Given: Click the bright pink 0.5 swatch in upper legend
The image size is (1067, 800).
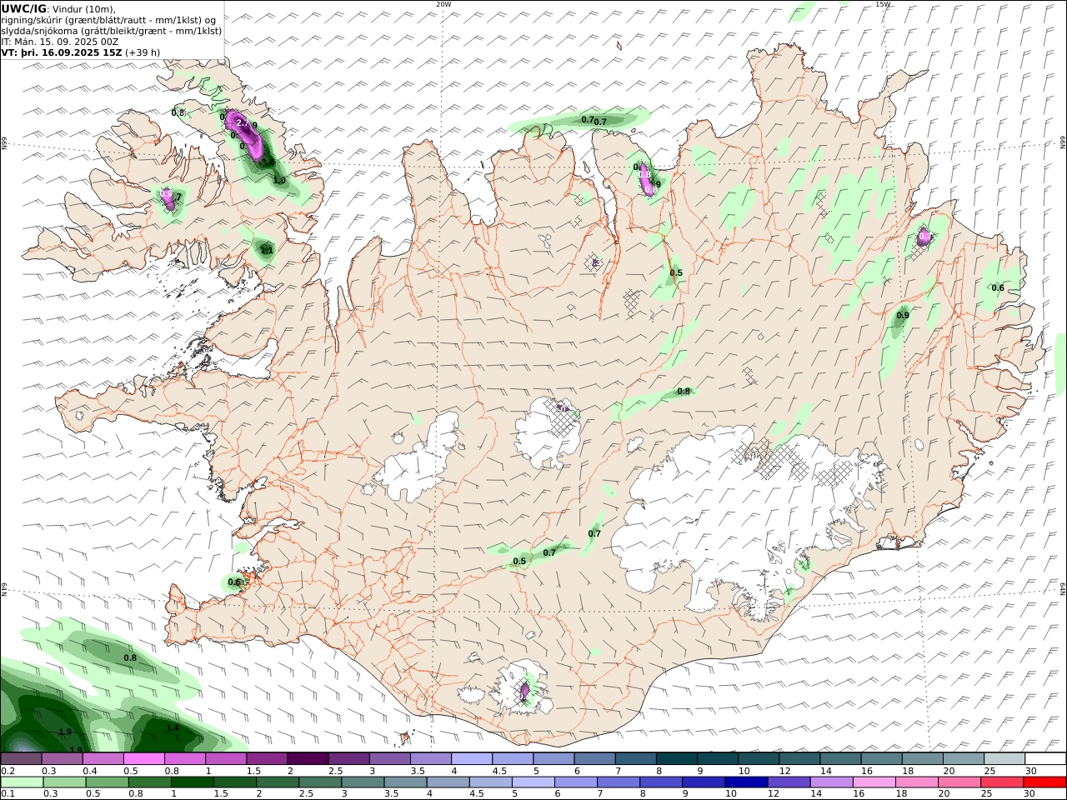Looking at the screenshot, I should coord(143,759).
